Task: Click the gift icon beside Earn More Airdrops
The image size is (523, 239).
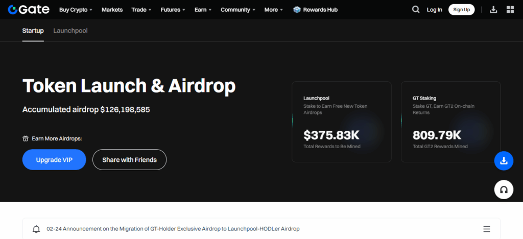Action: [26, 138]
